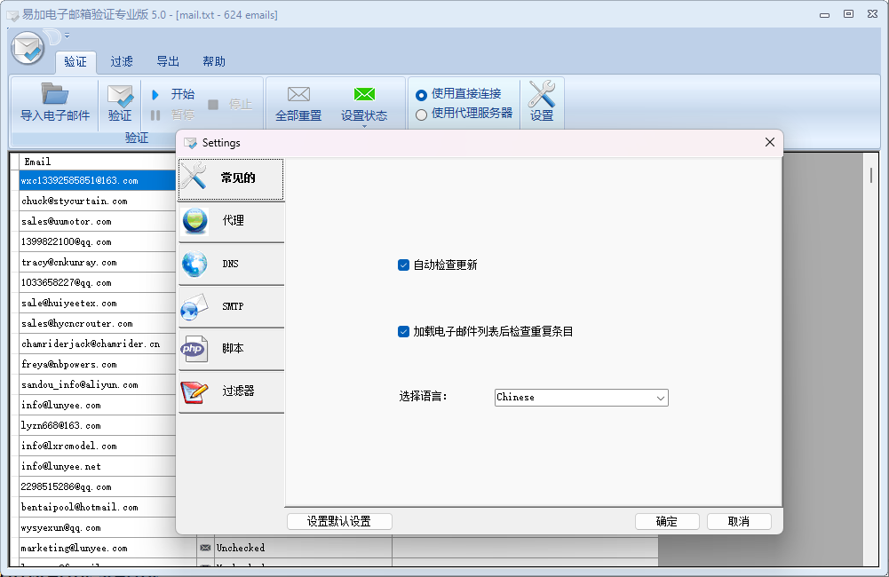The width and height of the screenshot is (889, 577).
Task: Click the blue globe DNS icon
Action: pos(195,265)
